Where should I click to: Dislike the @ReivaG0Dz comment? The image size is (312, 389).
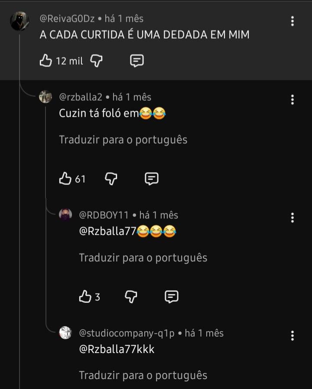click(x=96, y=61)
